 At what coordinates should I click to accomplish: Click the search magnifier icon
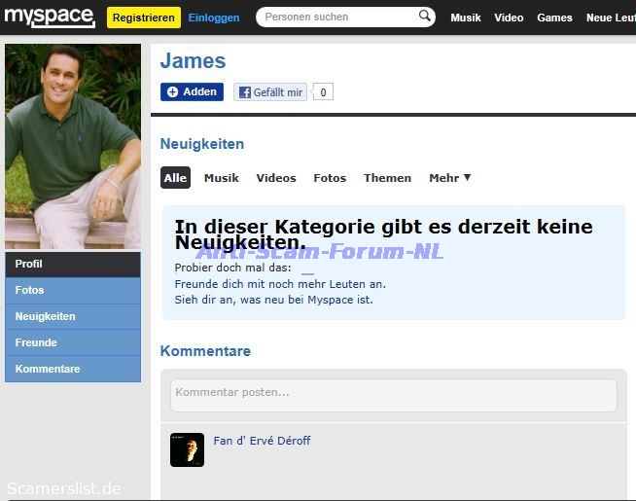coord(425,17)
